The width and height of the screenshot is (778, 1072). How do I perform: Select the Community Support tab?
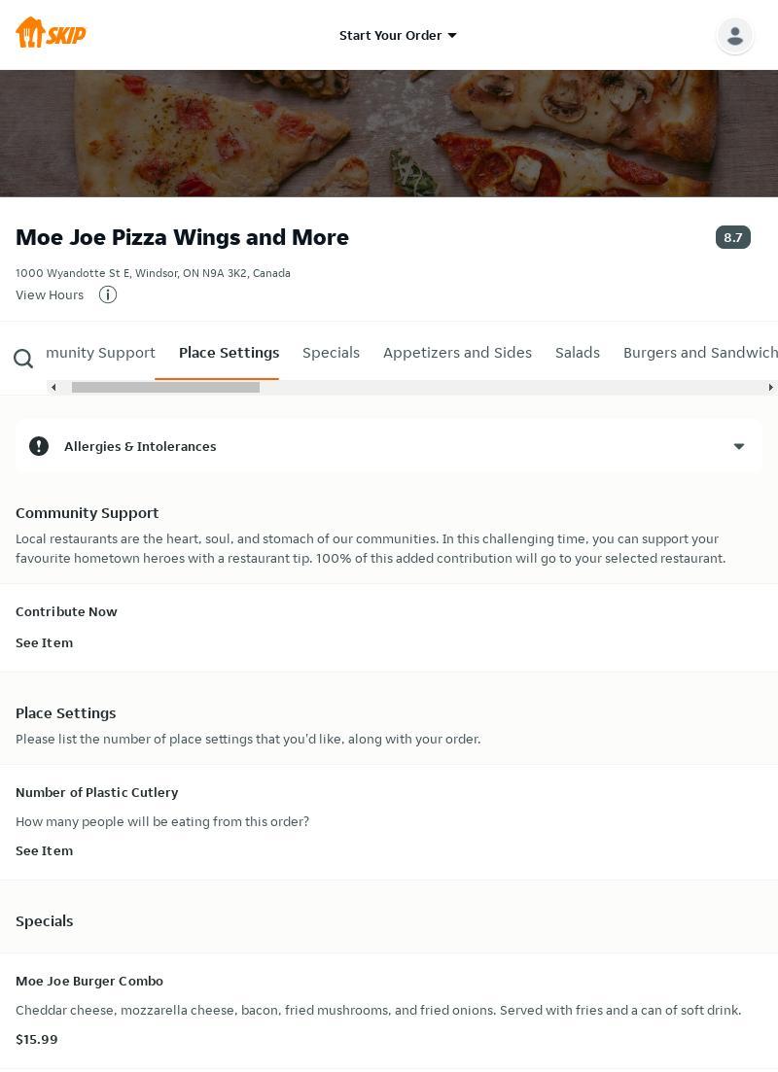(100, 353)
